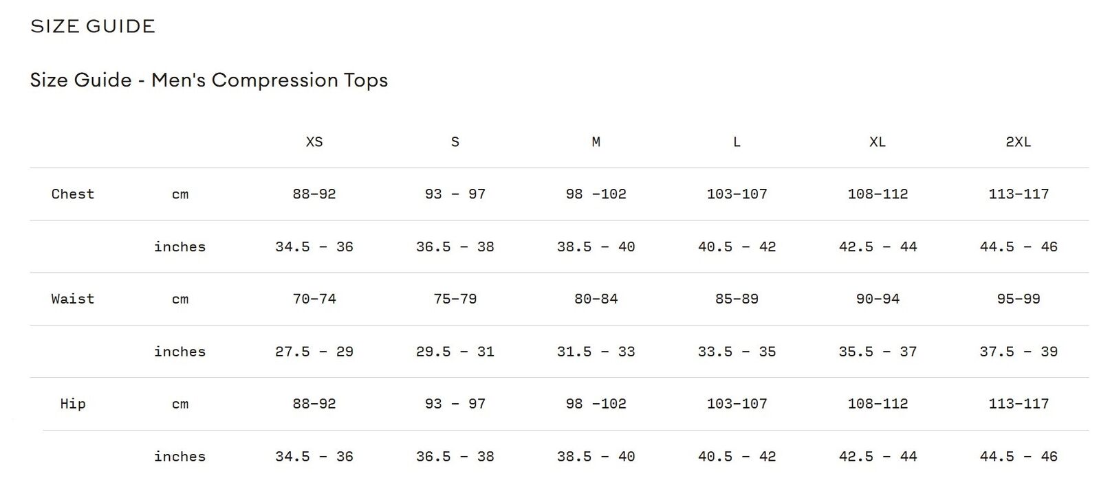
Task: Click the 29.5 - 31 waist inches cell
Action: pos(455,352)
